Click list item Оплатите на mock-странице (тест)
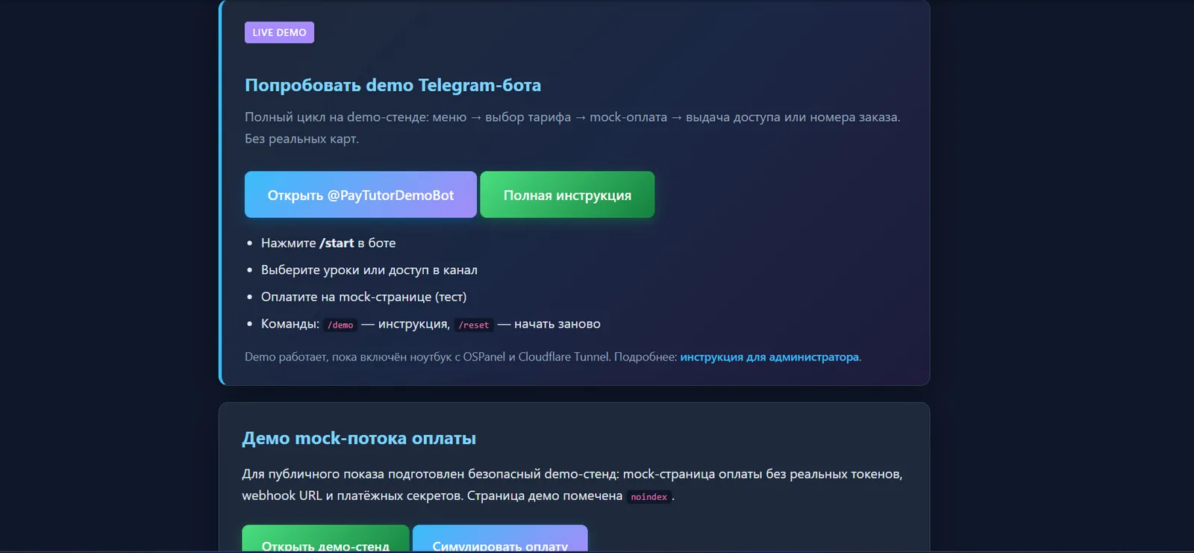The width and height of the screenshot is (1194, 553). point(363,296)
